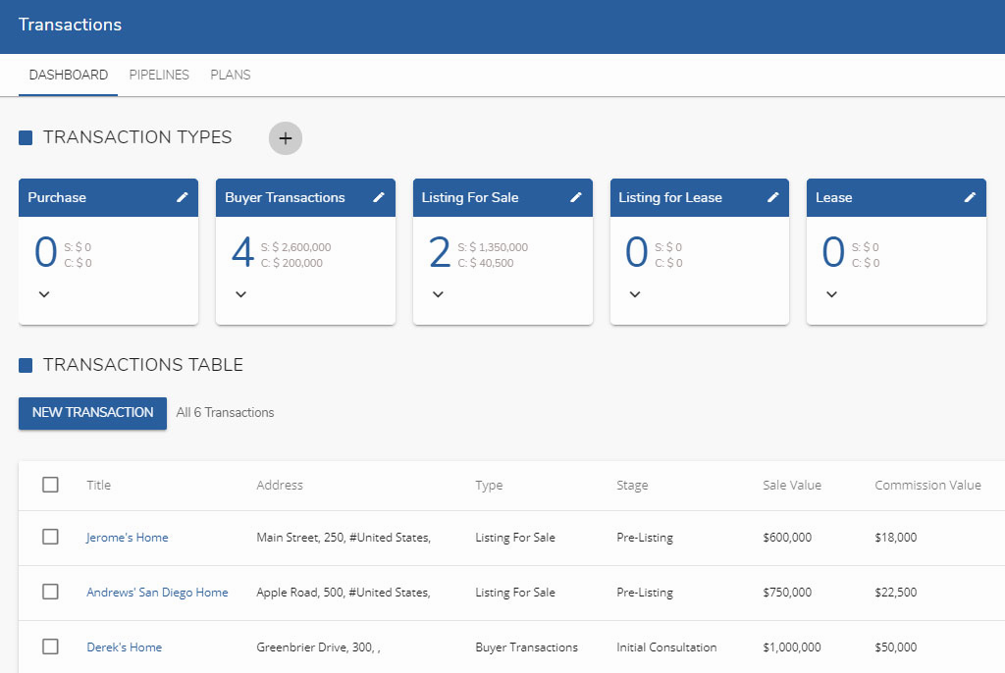
Task: Edit the Purchase card with pencil icon
Action: pyautogui.click(x=183, y=197)
